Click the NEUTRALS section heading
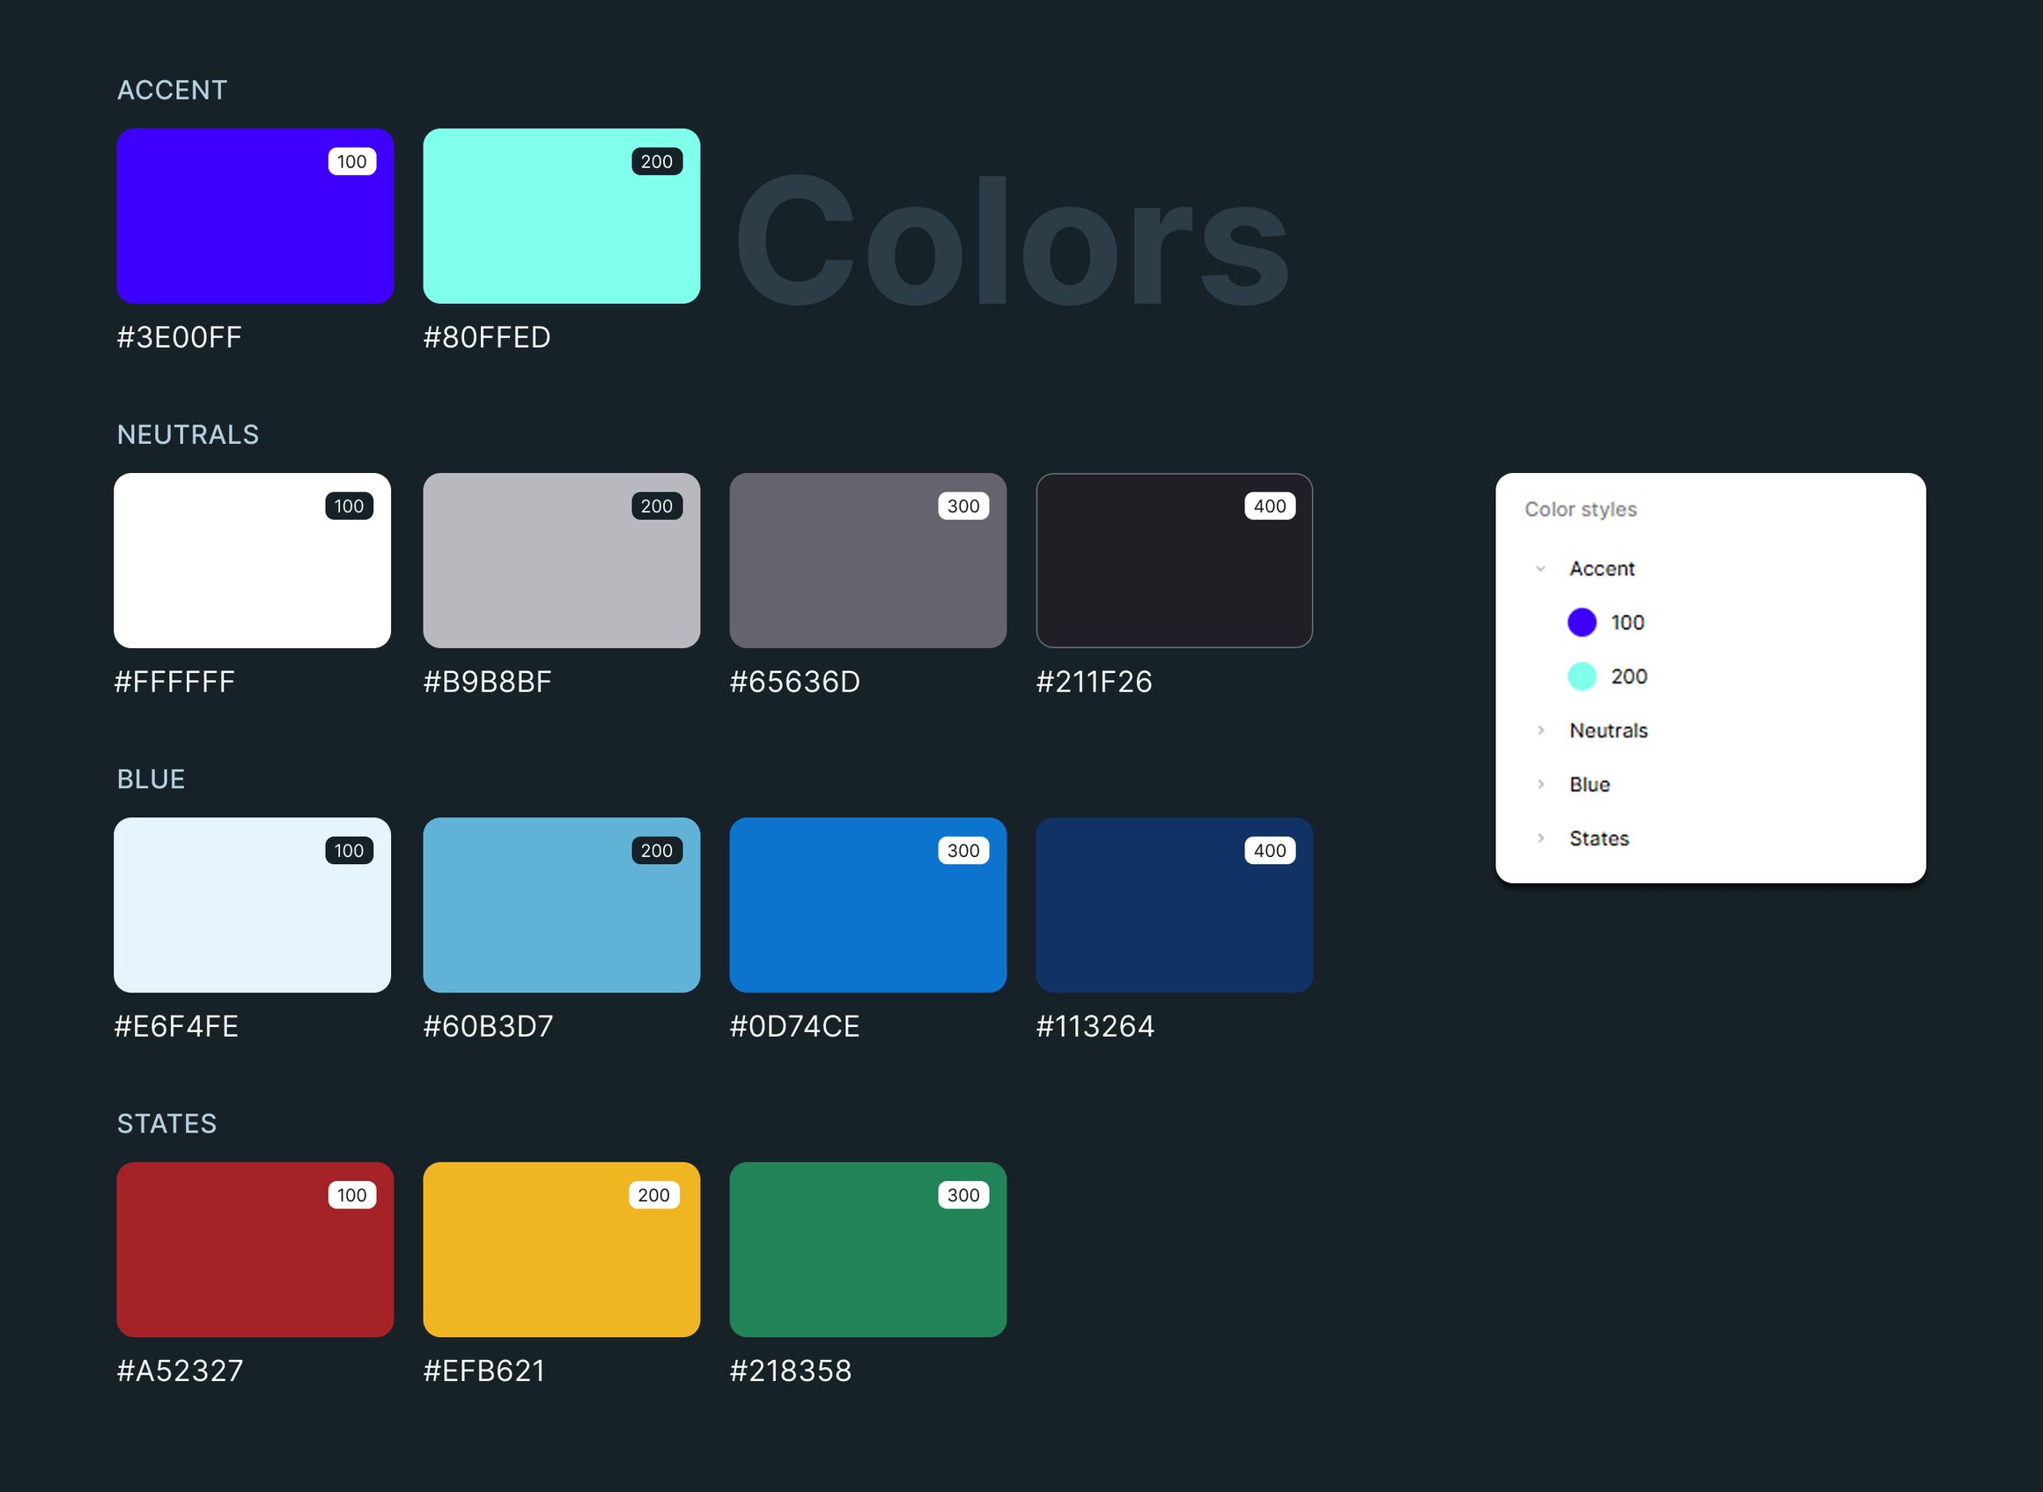This screenshot has height=1492, width=2043. coord(188,435)
